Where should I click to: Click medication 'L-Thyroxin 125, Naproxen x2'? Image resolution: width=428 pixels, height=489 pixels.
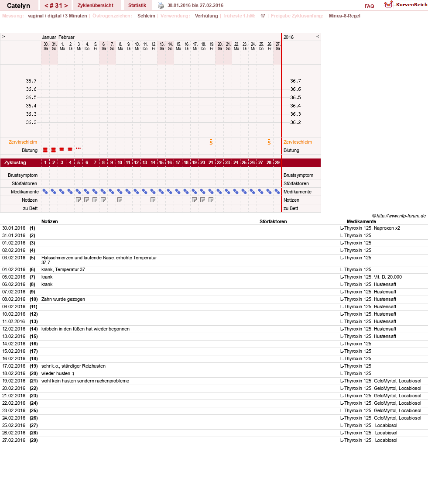point(370,228)
